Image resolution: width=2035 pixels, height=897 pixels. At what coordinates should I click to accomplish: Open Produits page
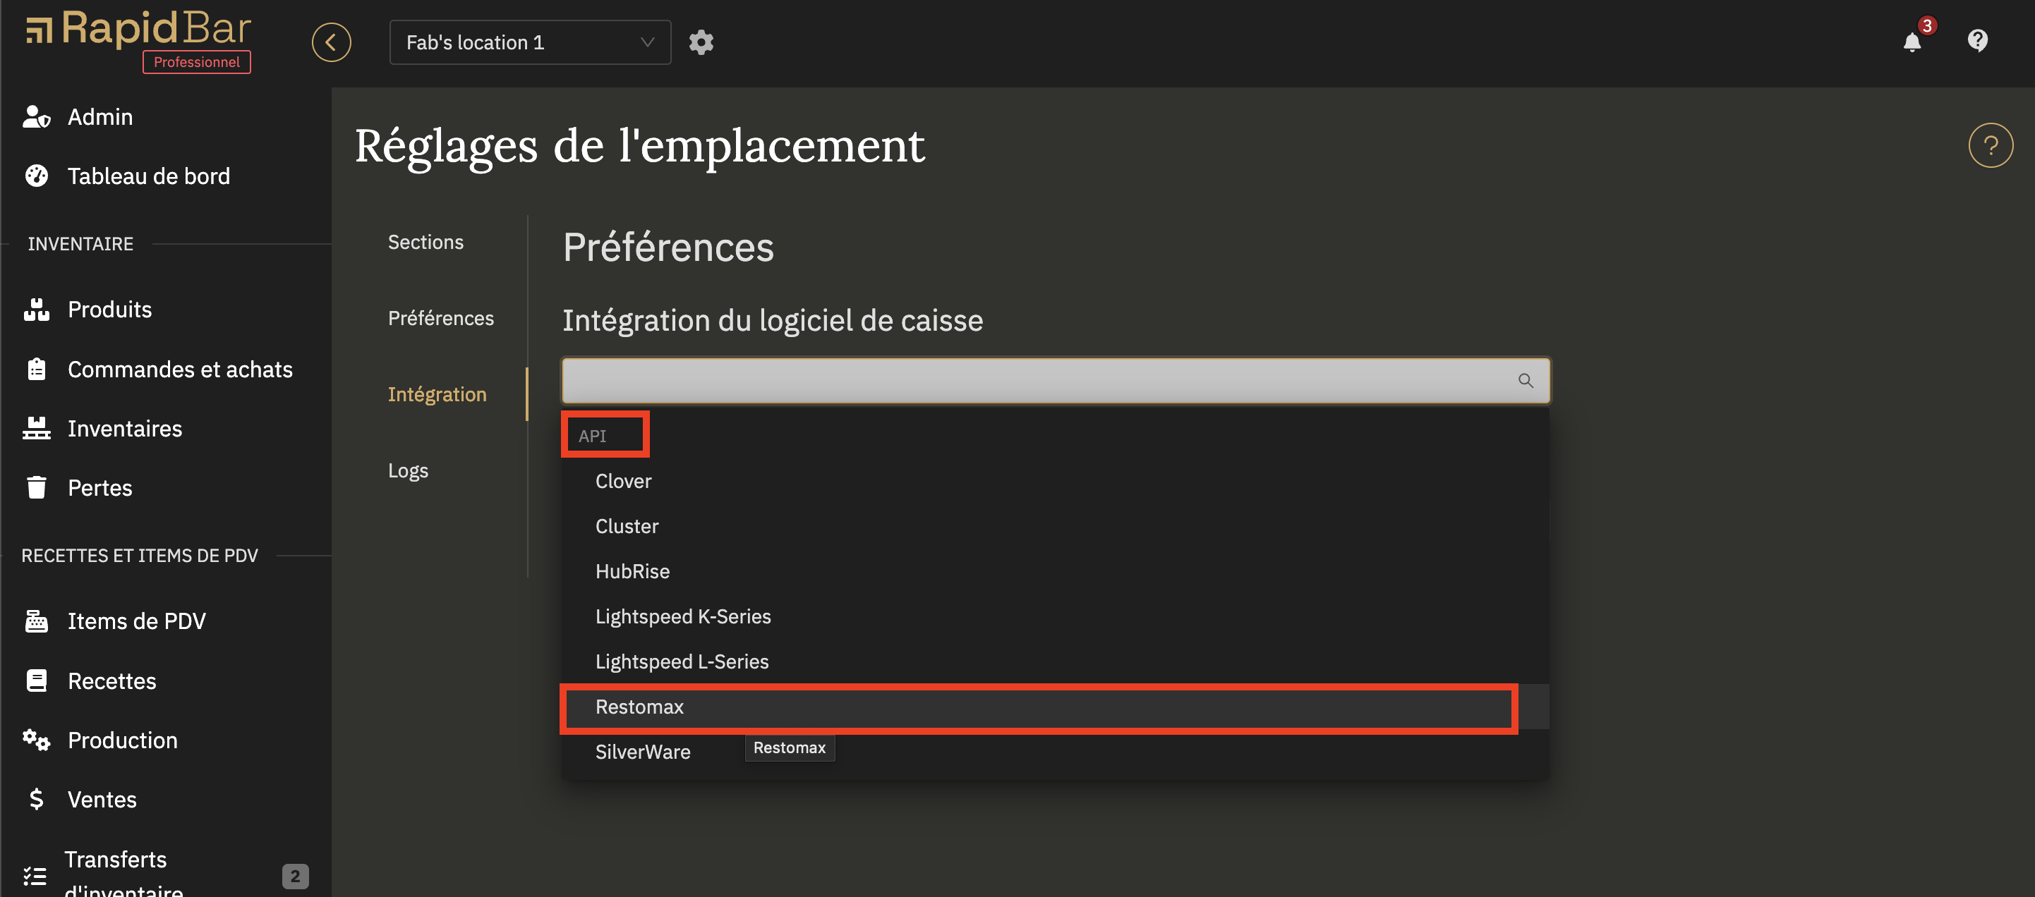pos(110,310)
